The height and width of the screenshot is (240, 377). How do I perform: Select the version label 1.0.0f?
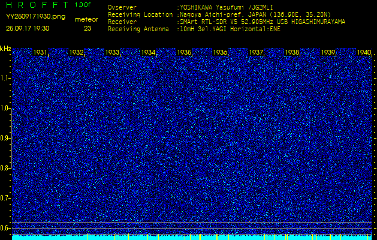83,5
